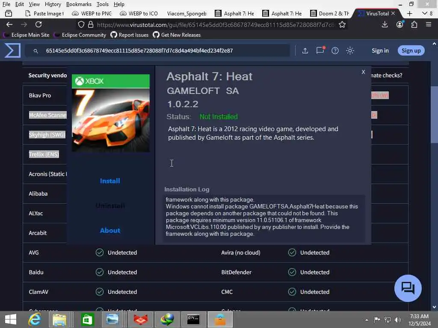The width and height of the screenshot is (438, 328).
Task: Toggle the VirusTotal light theme sun icon
Action: [x=350, y=50]
